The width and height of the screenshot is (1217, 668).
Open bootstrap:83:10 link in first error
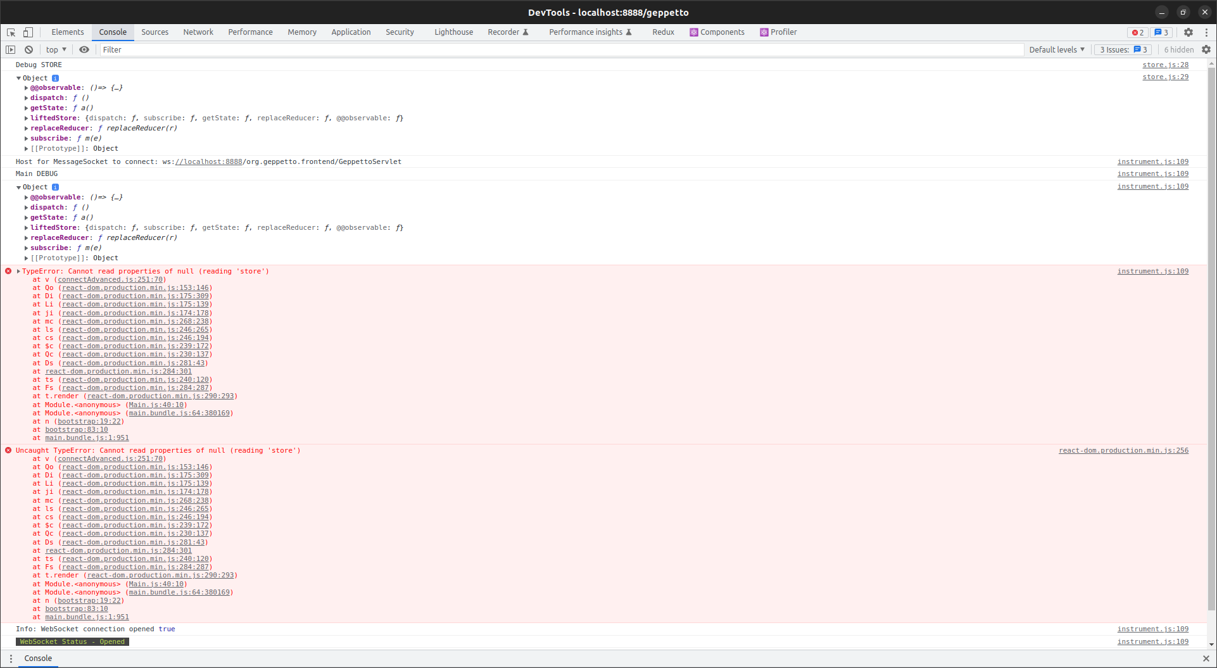click(76, 429)
